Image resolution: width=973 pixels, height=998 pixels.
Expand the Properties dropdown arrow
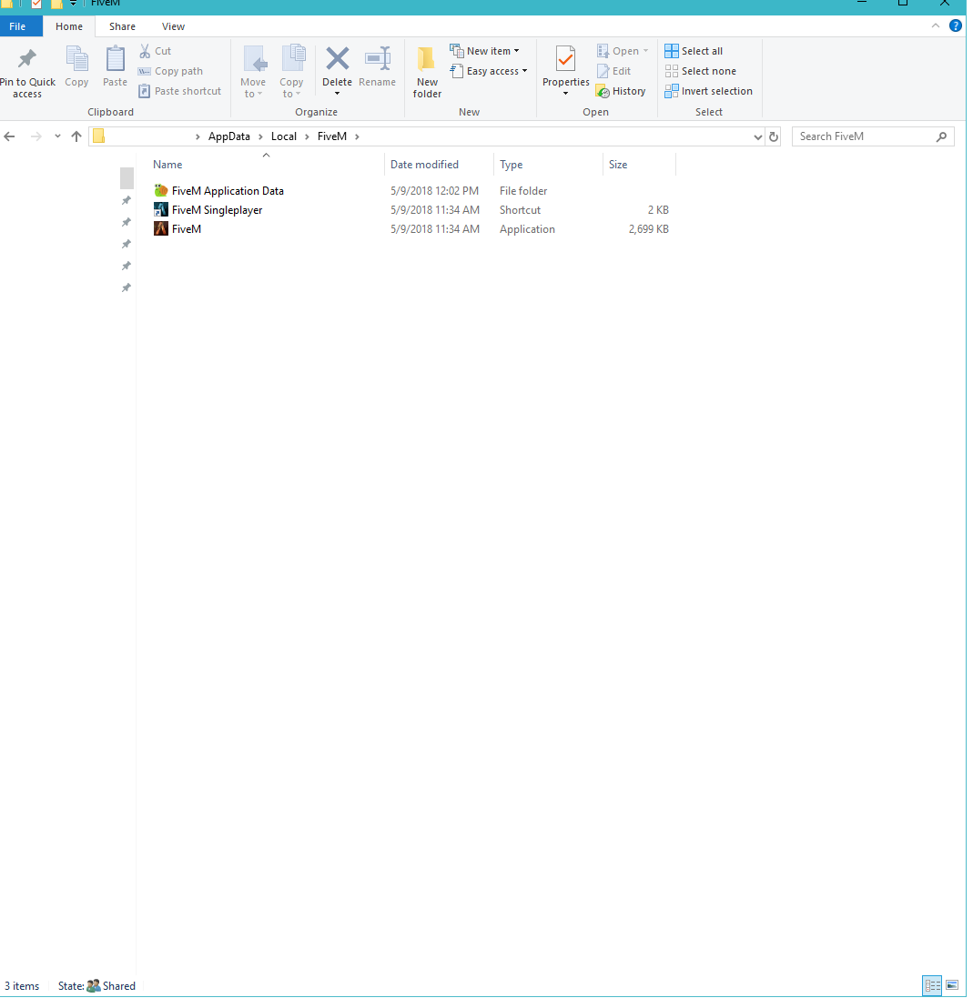(565, 95)
